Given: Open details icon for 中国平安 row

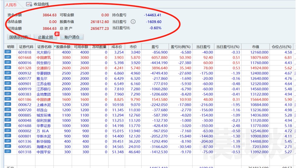Looking at the screenshot, I should click(7, 152).
